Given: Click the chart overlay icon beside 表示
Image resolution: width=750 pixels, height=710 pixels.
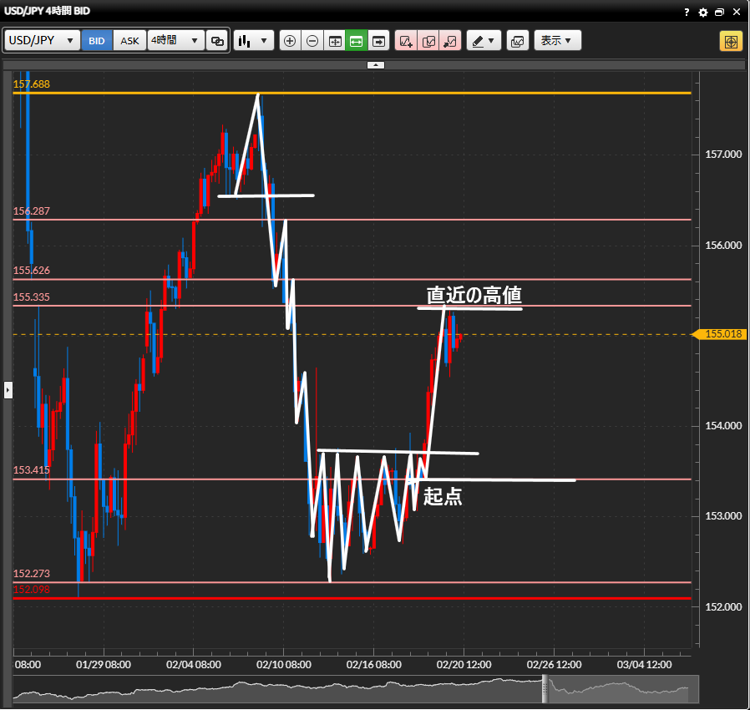Looking at the screenshot, I should [x=517, y=41].
